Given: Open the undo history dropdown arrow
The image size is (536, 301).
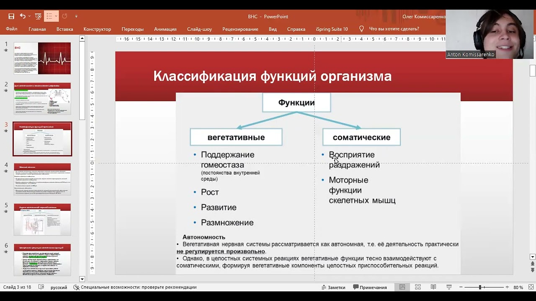Looking at the screenshot, I should [29, 16].
